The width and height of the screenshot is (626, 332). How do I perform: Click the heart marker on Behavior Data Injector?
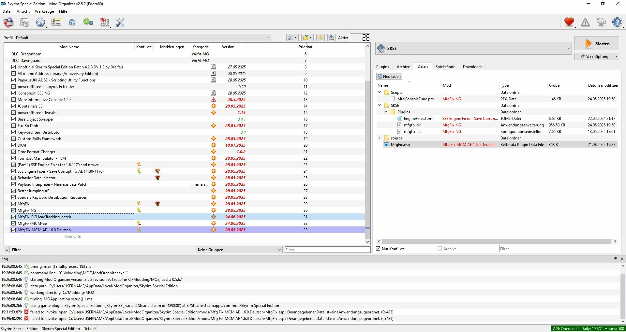157,178
